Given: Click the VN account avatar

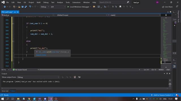Looking at the screenshot, I should coord(157,3).
